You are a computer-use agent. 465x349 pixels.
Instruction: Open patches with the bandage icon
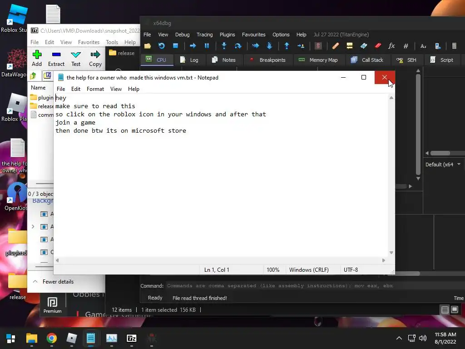(x=336, y=46)
